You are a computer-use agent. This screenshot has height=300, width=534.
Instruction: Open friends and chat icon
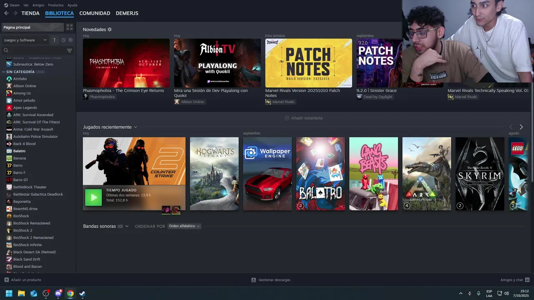point(527,280)
